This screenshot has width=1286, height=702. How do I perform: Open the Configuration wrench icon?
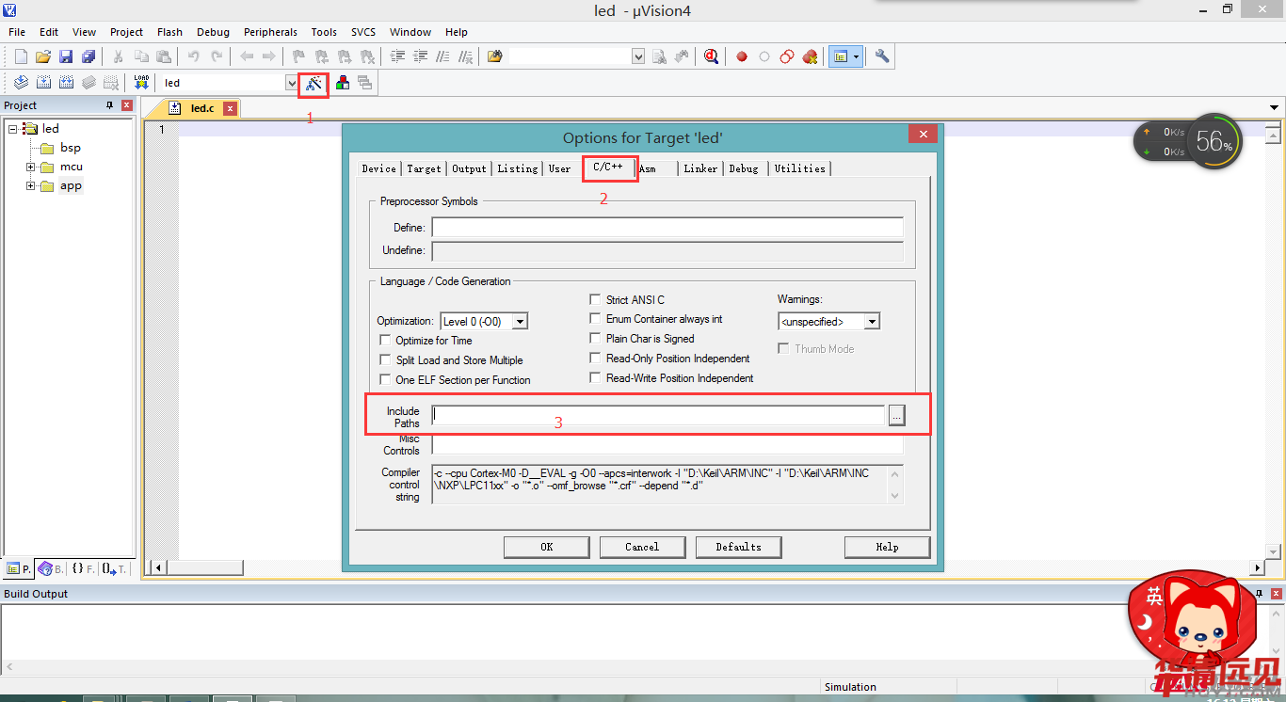pos(882,56)
